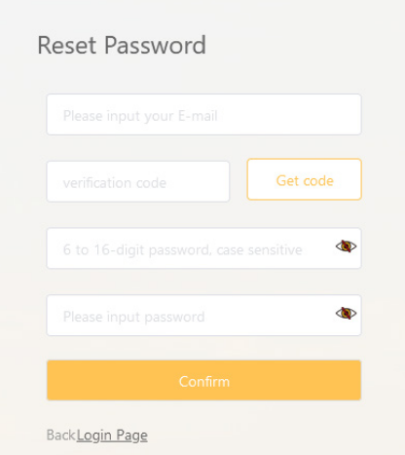Click the crossed-out eye icon in new password box
Screen dimensions: 405x455
click(x=346, y=246)
